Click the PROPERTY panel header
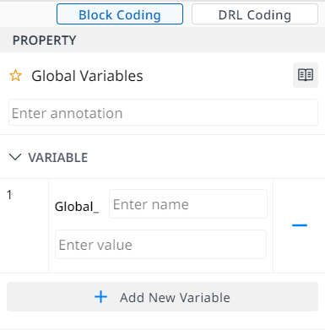Viewport: 325px width, 330px height. click(163, 40)
